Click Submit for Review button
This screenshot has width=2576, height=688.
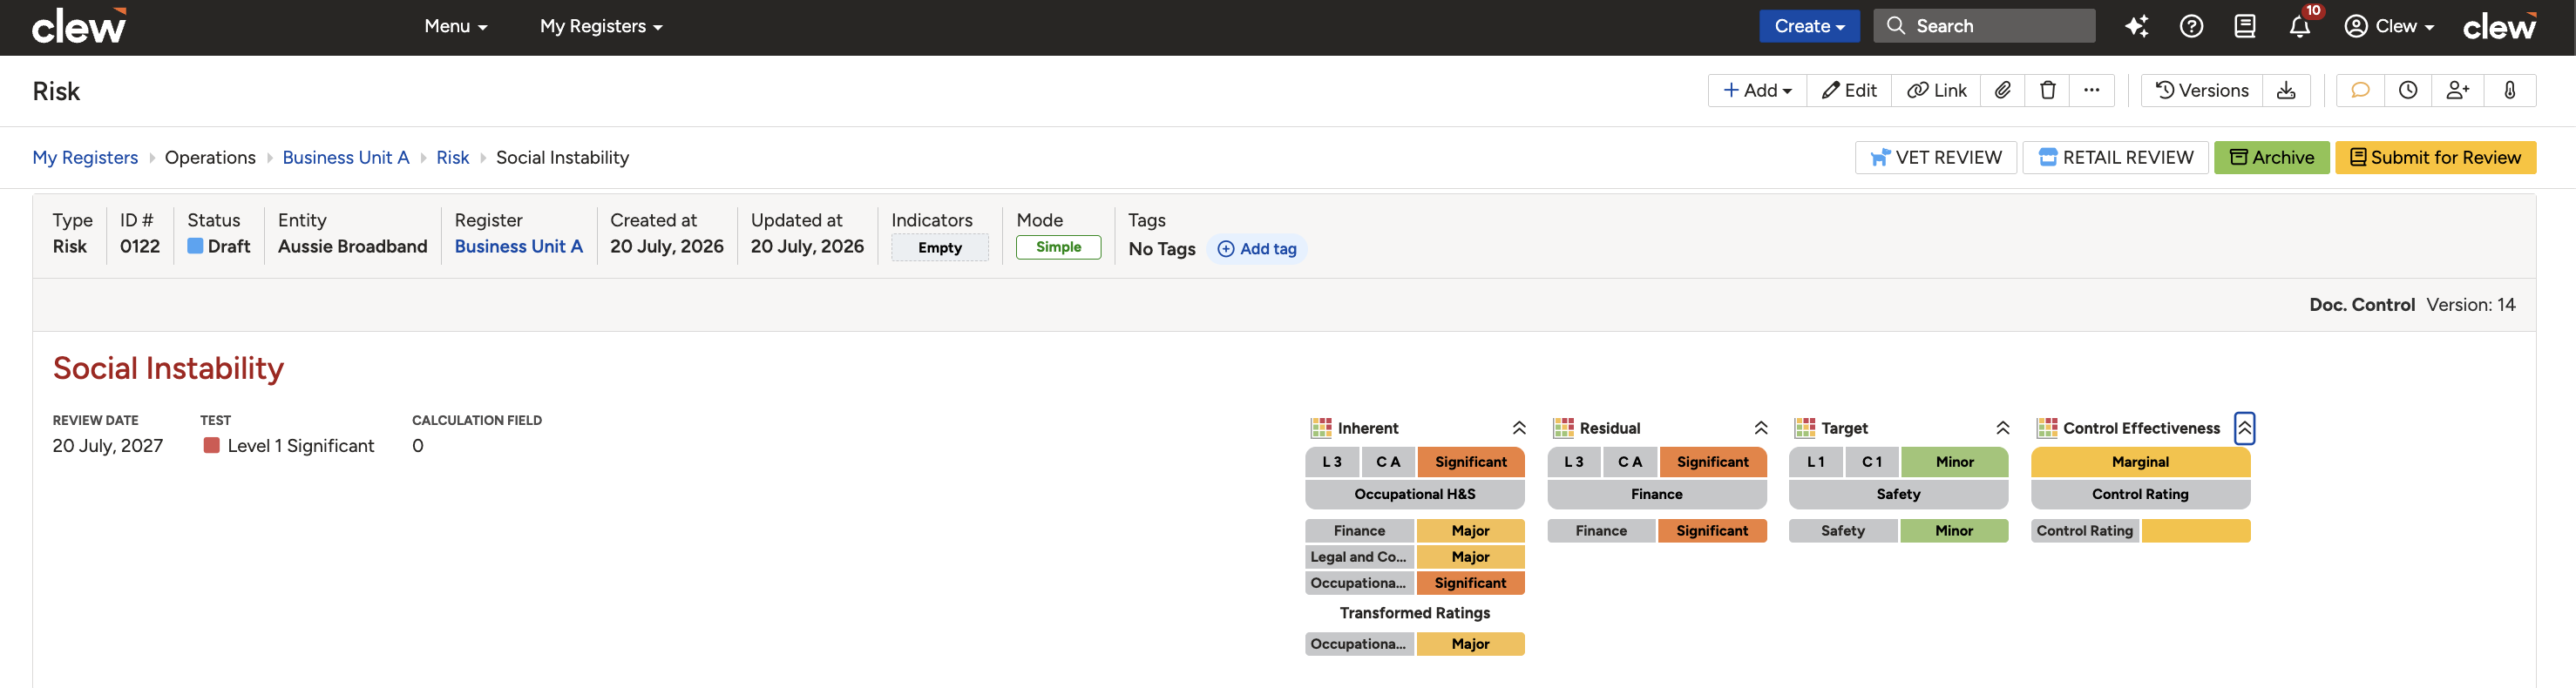tap(2435, 157)
